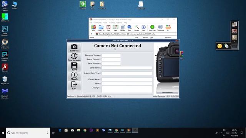Open the Wizard in WinRAR
246x138 pixels.
[x=137, y=28]
